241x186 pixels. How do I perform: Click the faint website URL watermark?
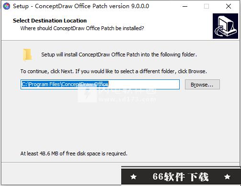pyautogui.click(x=127, y=99)
